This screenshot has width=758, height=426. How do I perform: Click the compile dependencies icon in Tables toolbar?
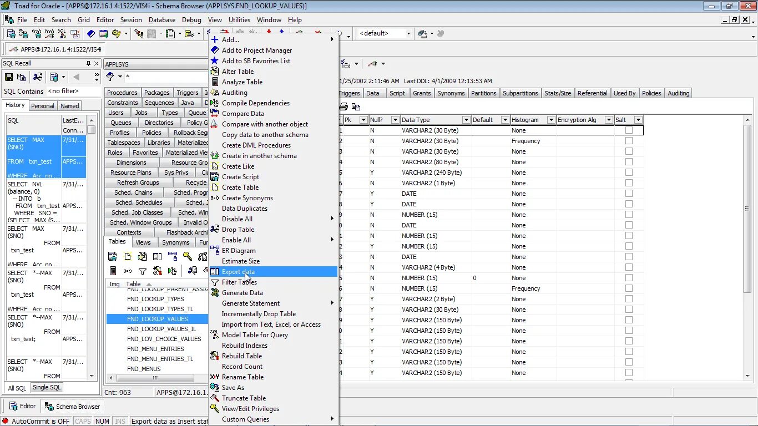click(173, 271)
